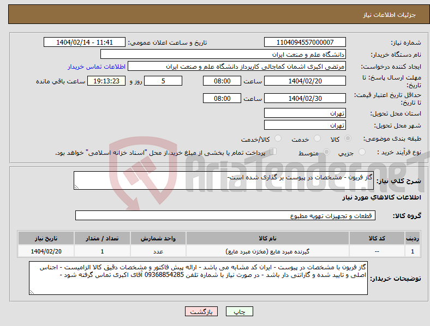Select the خدمت radio button
The image size is (430, 326).
(317, 138)
